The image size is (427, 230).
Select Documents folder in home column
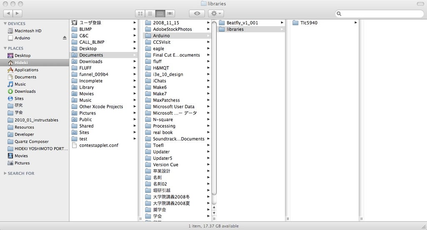pyautogui.click(x=104, y=55)
